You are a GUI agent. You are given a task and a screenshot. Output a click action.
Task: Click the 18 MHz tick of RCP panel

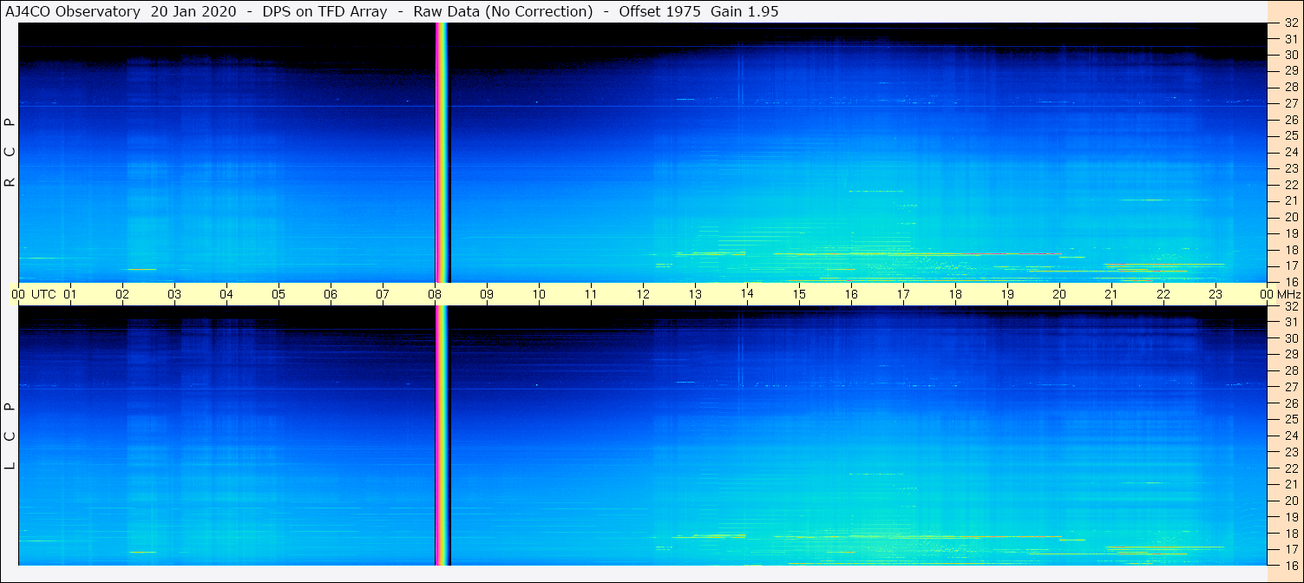pyautogui.click(x=1290, y=250)
